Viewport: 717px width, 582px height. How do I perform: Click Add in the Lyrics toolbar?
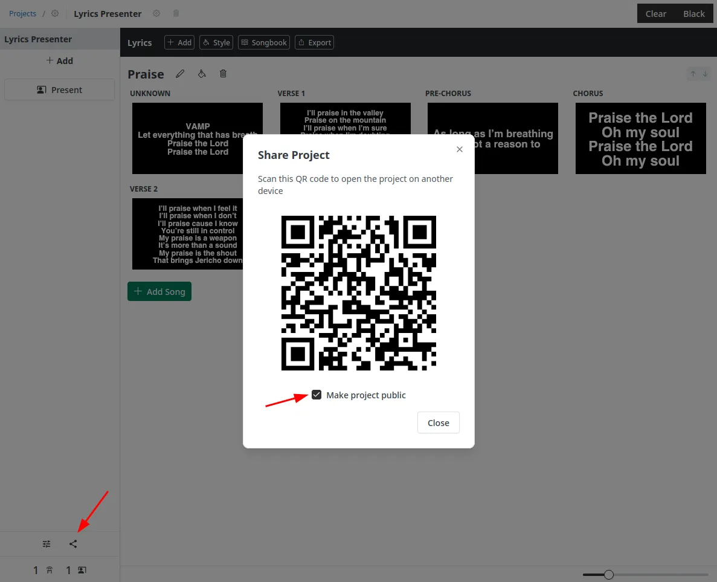[179, 42]
